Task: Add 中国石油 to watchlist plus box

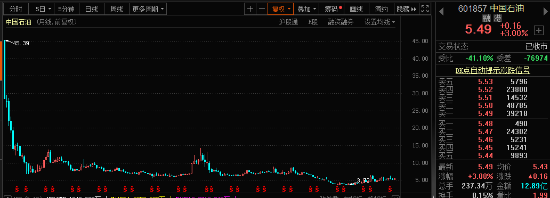Action: pos(538,30)
